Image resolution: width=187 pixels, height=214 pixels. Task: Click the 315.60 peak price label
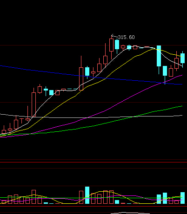pyautogui.click(x=126, y=37)
